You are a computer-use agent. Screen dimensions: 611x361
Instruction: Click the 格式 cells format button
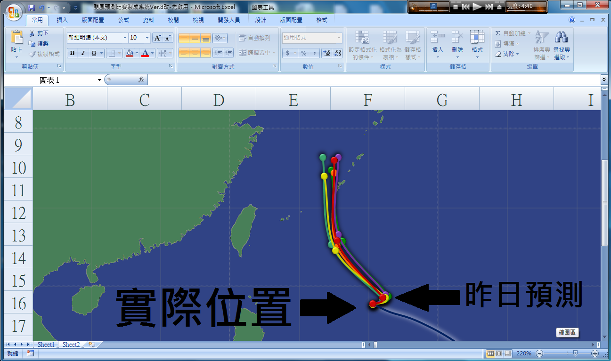(x=477, y=45)
